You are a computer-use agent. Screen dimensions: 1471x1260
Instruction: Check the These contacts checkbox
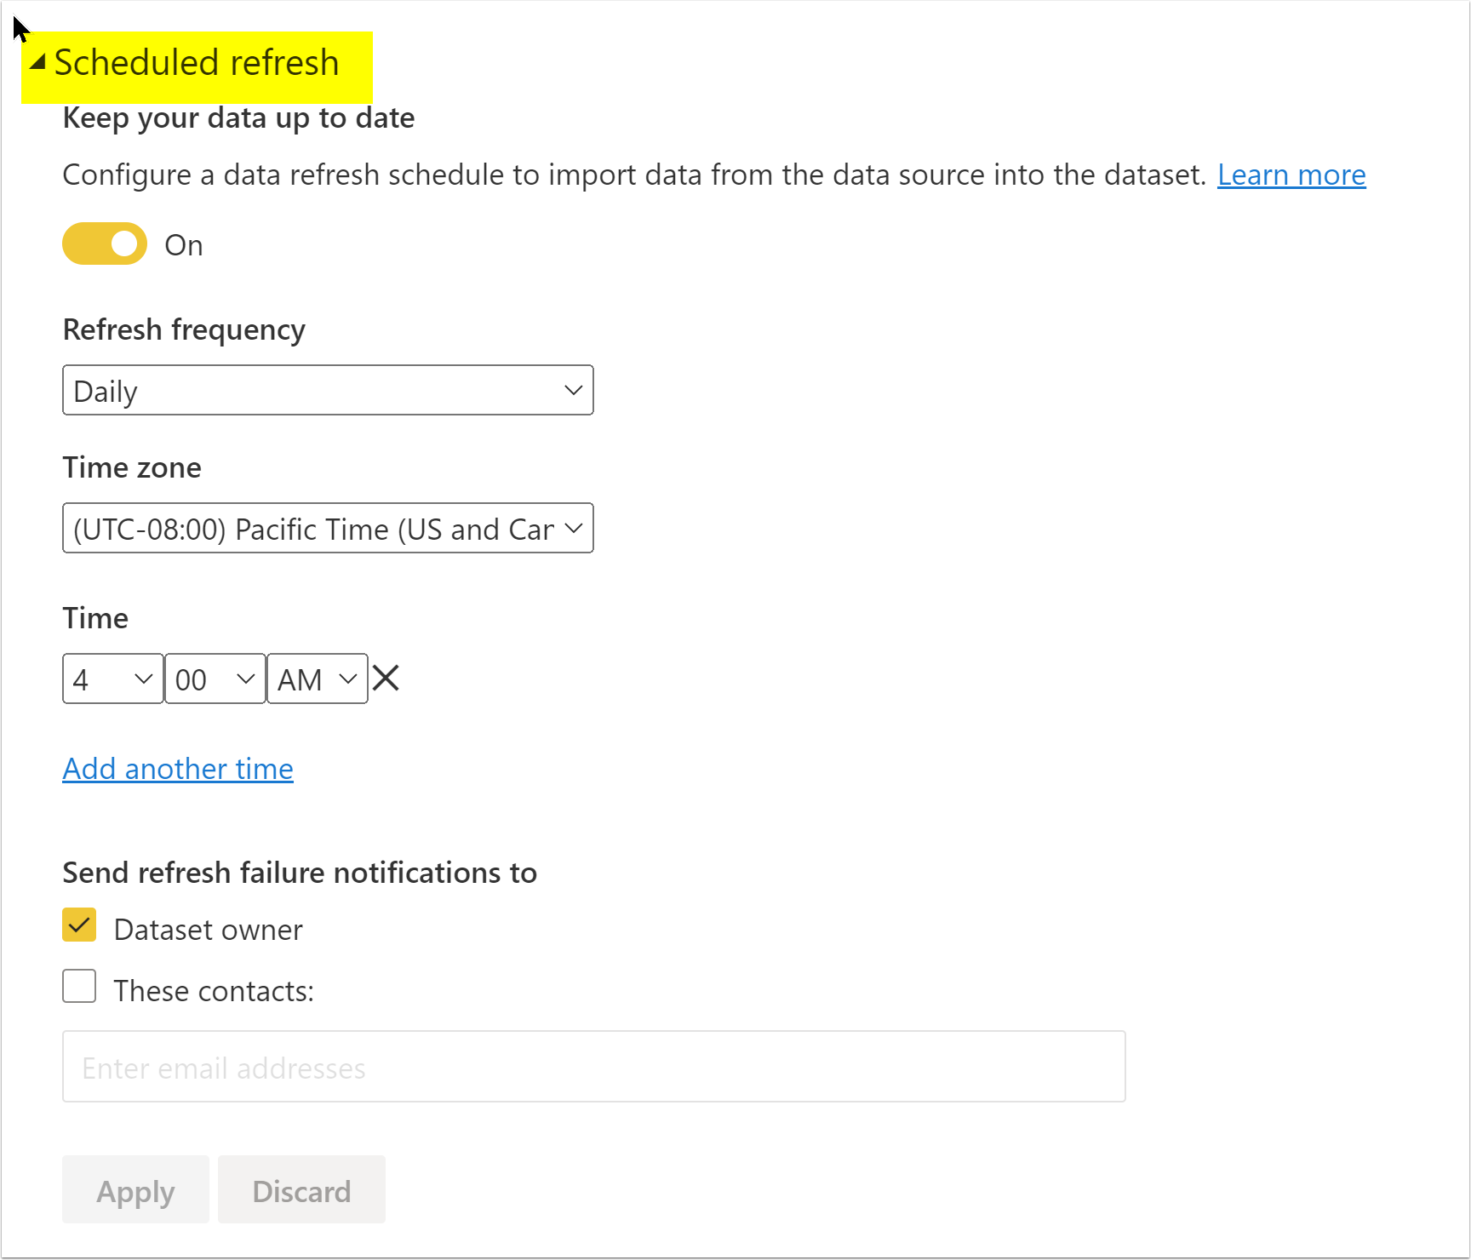coord(79,986)
